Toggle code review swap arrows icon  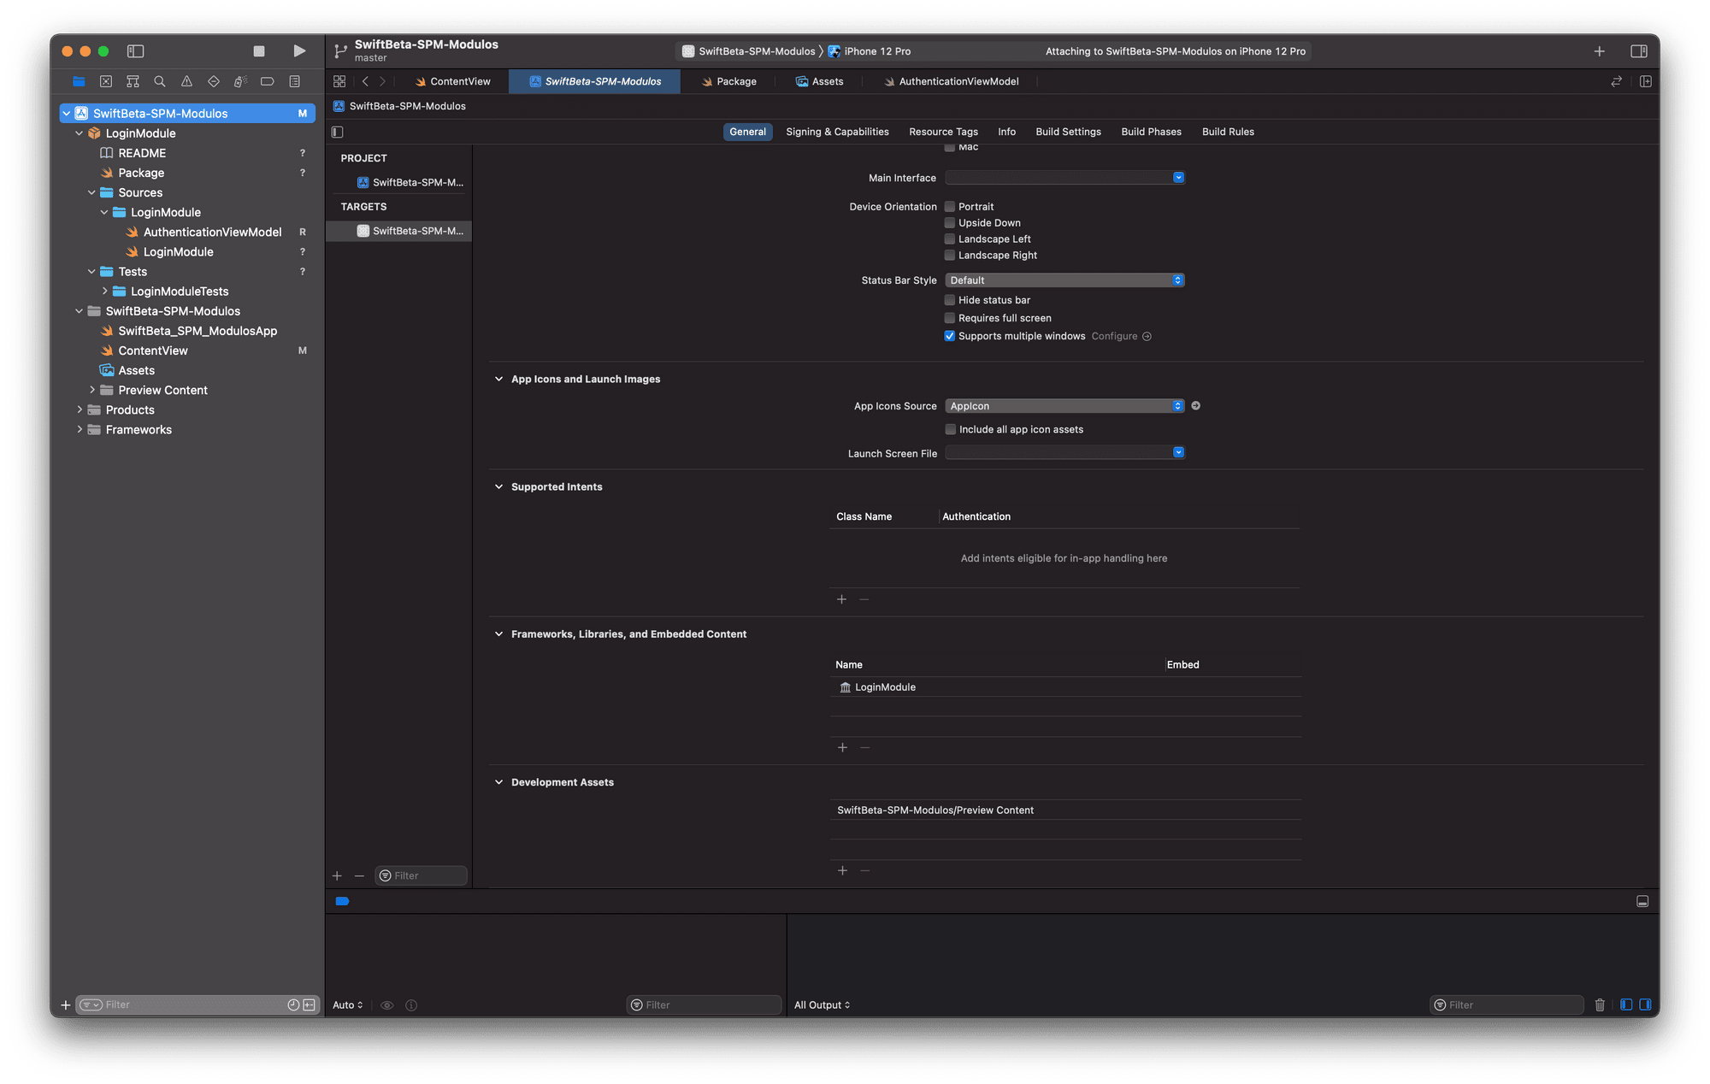(x=1616, y=81)
